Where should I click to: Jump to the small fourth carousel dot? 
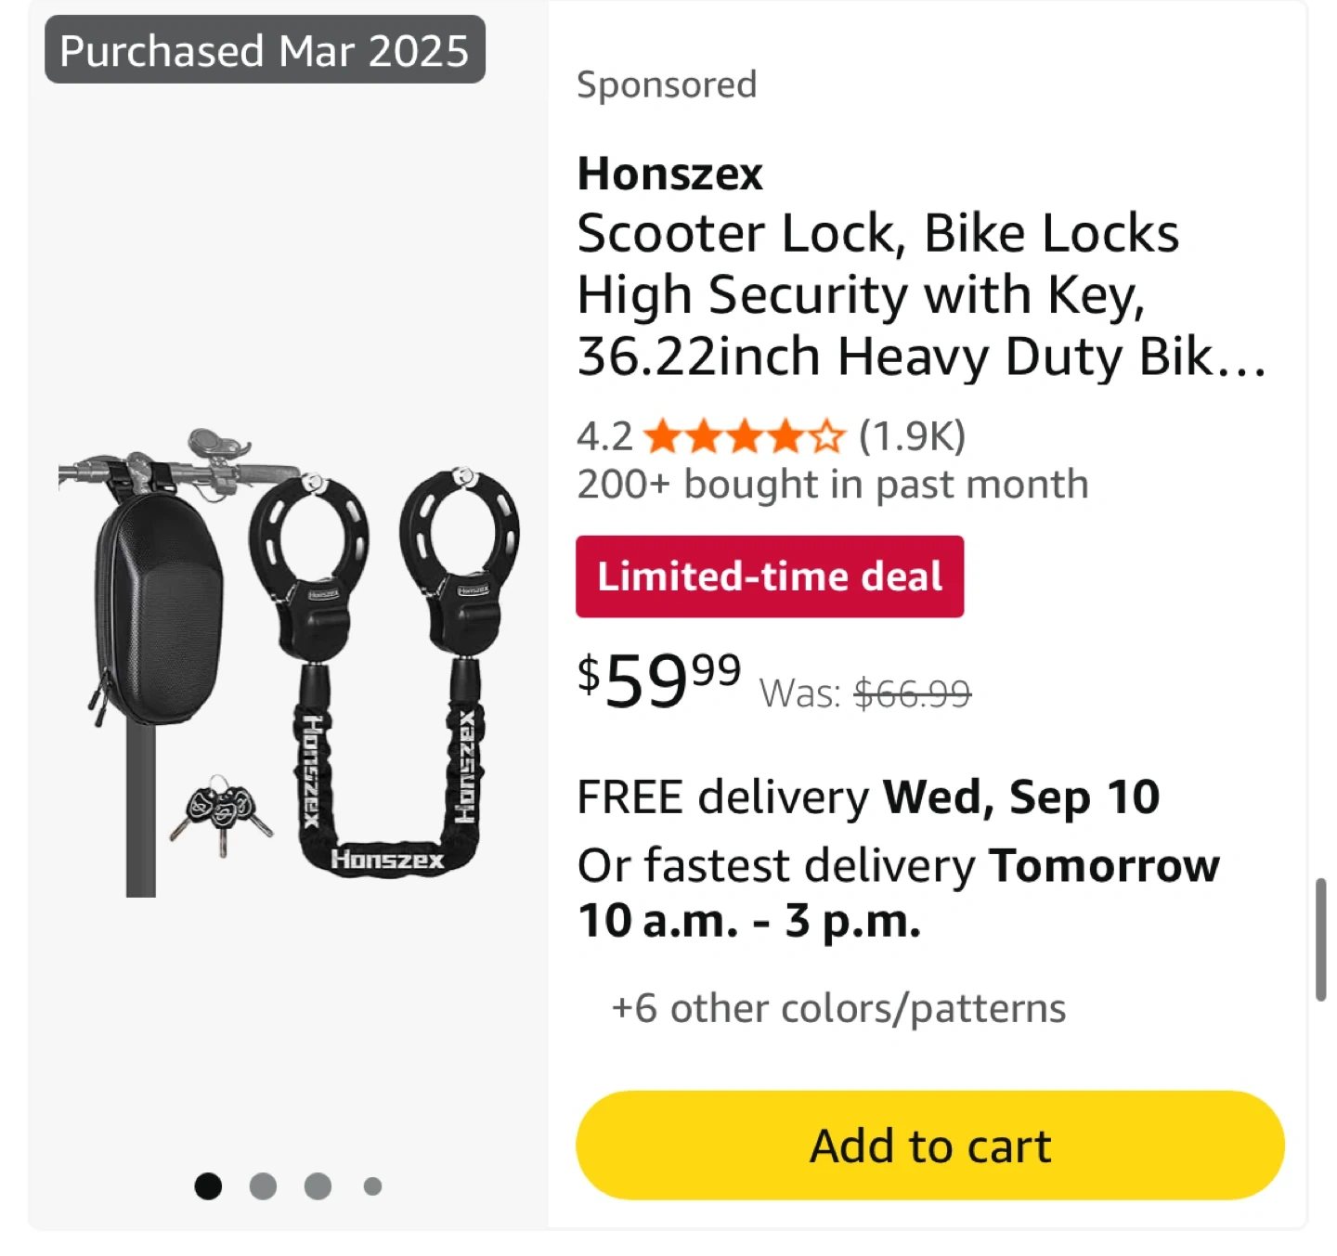pos(372,1185)
